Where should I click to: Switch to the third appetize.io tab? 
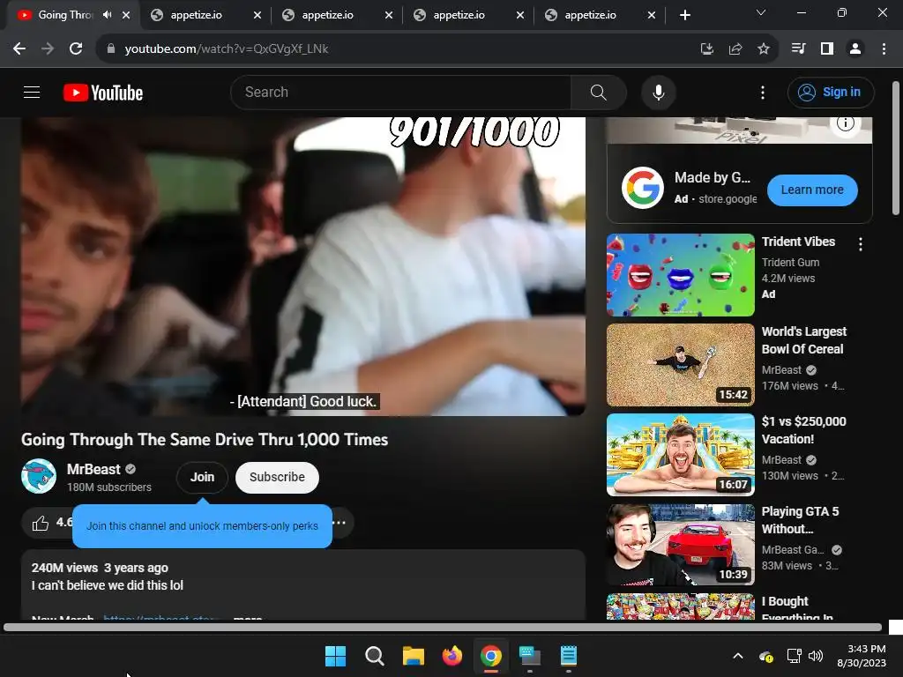pos(469,15)
